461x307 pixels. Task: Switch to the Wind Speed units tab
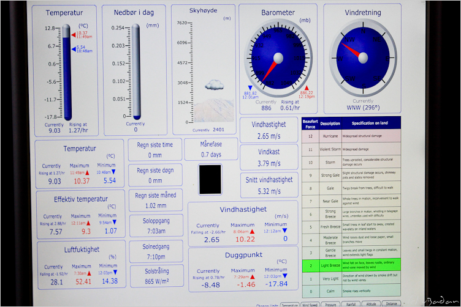pos(310,304)
